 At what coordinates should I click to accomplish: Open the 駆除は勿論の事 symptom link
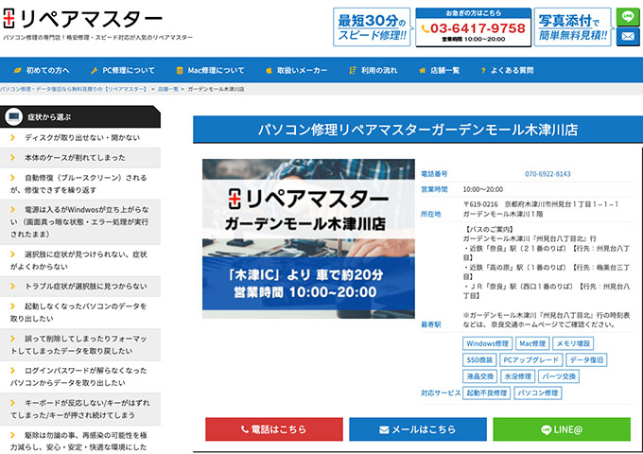coord(80,440)
